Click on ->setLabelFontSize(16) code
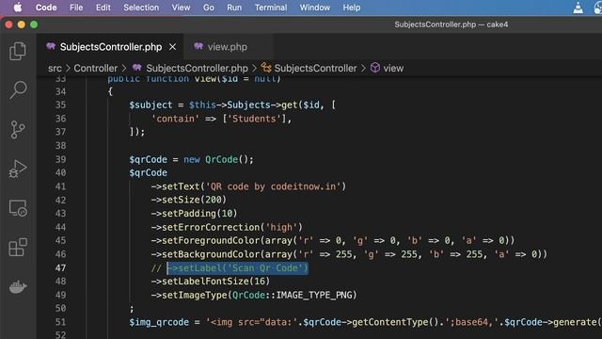Screen dimensions: 602x339 click(211, 282)
